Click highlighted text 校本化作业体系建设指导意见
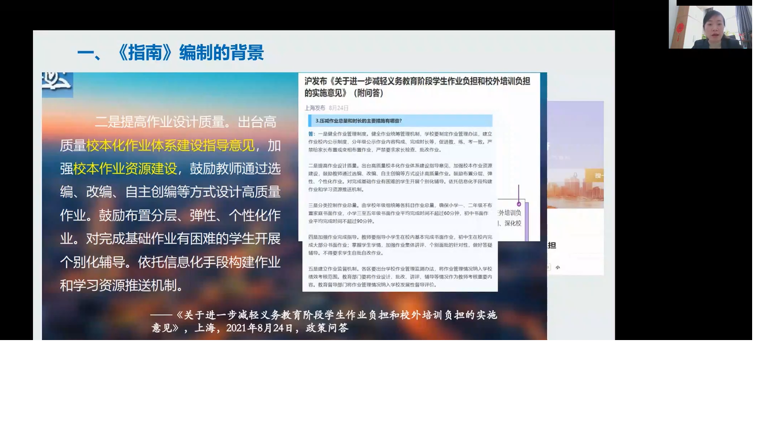The height and width of the screenshot is (436, 776). pyautogui.click(x=170, y=145)
